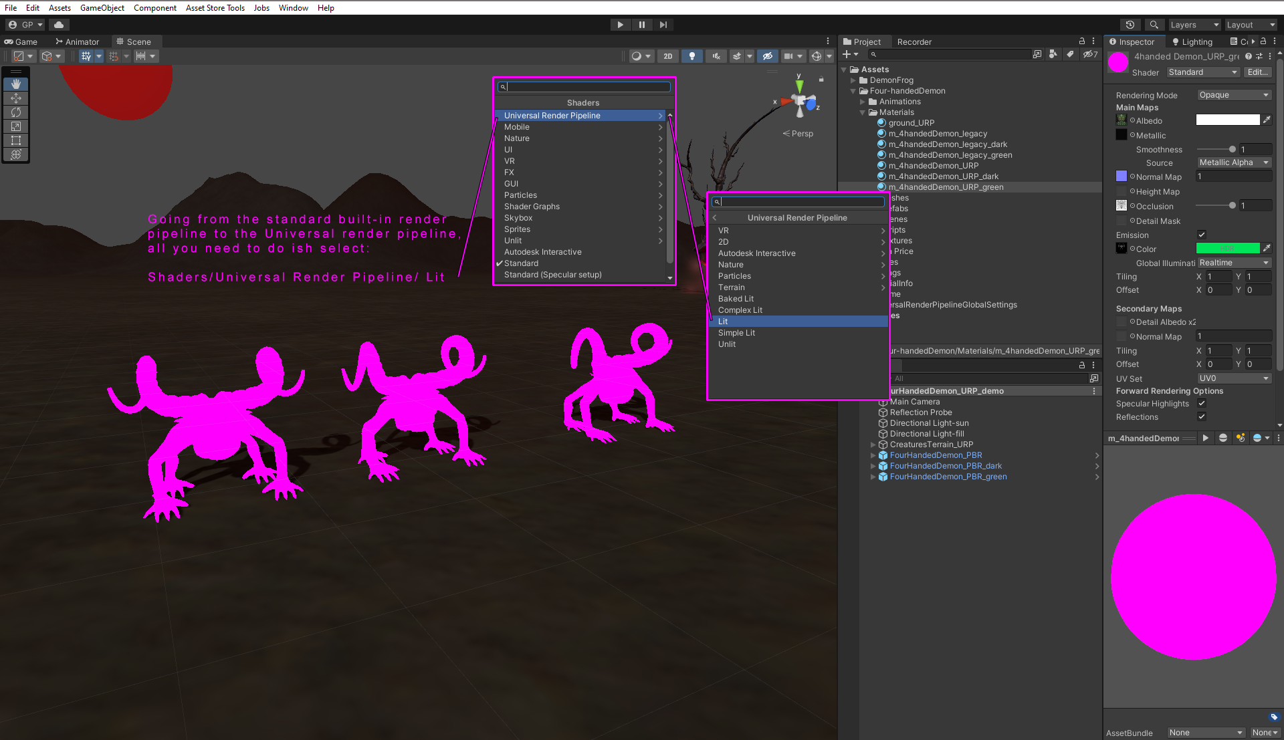1284x740 pixels.
Task: Select the Hand tool in scene toolbar
Action: coord(16,84)
